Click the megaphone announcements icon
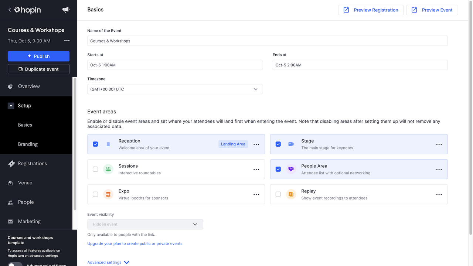Viewport: 473px width, 266px height. pyautogui.click(x=66, y=10)
